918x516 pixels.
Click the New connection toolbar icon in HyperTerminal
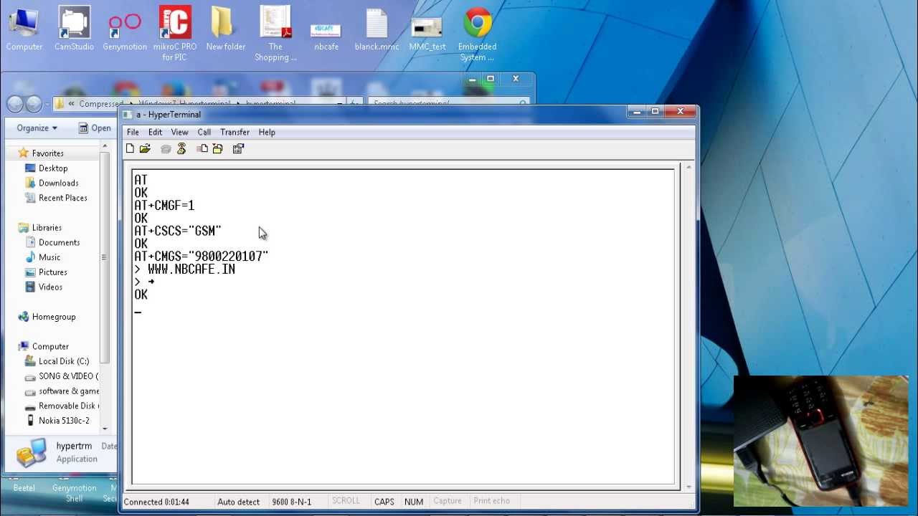(x=130, y=148)
